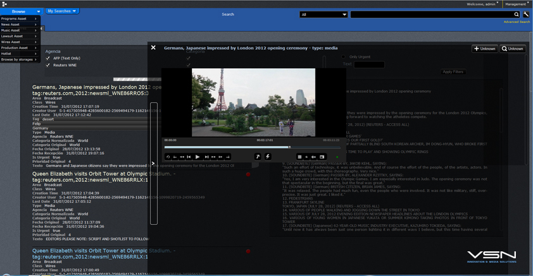Click the lightning bolt icon under video
Viewport: 533px width, 276px height.
268,157
